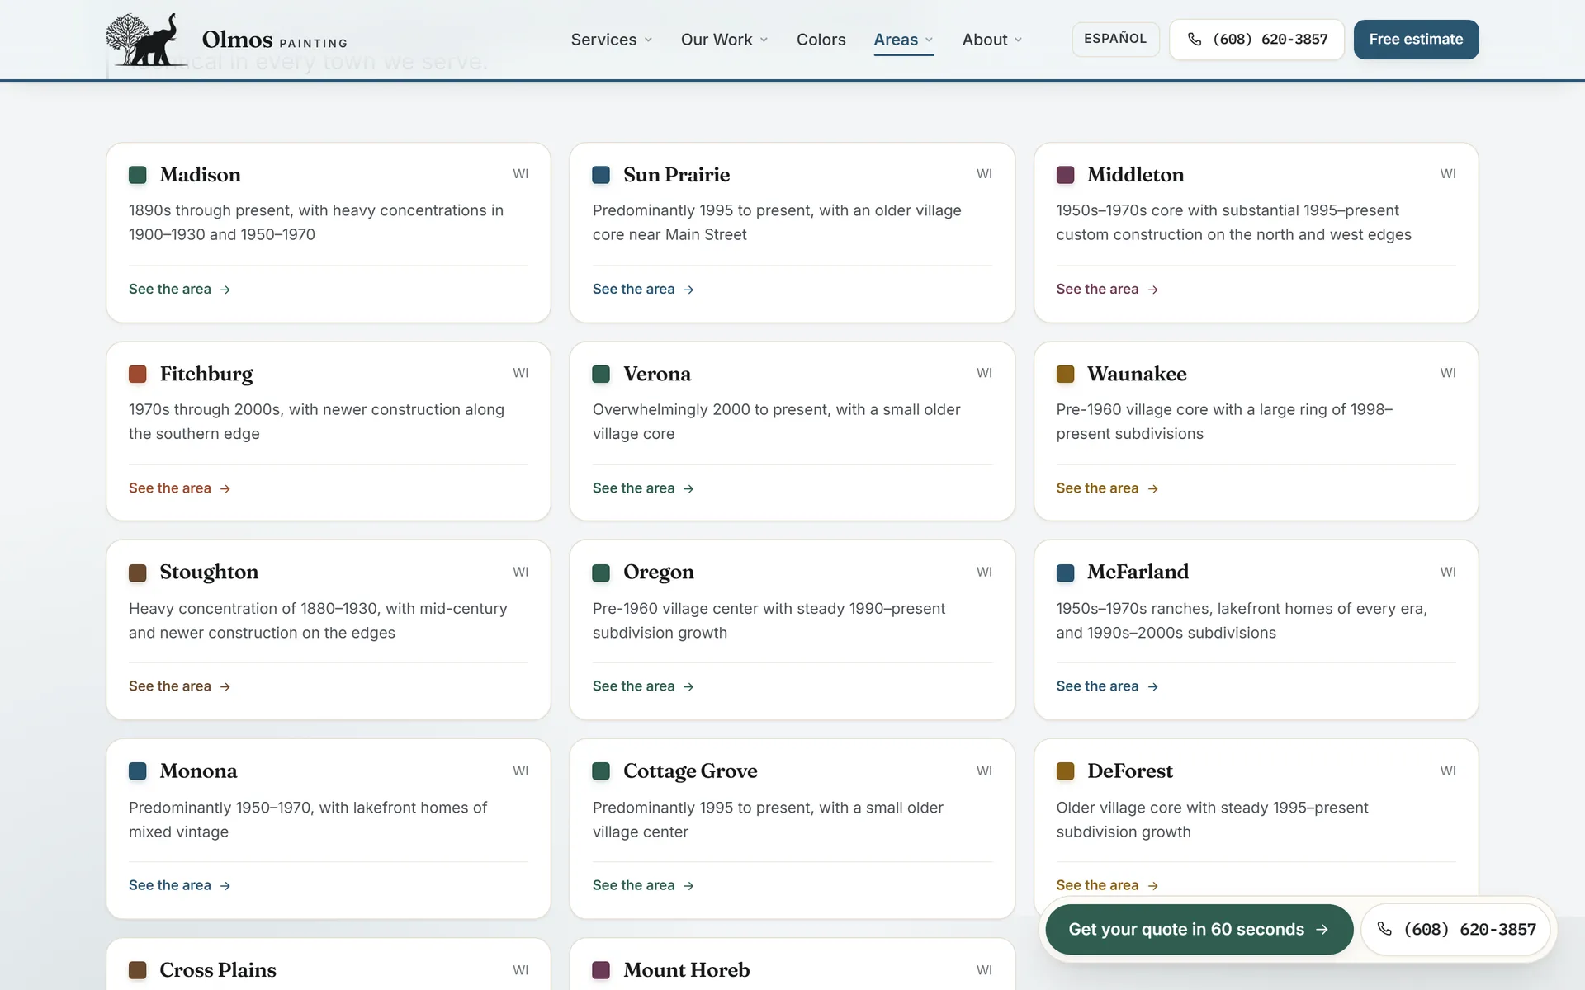Image resolution: width=1585 pixels, height=990 pixels.
Task: Click the floating (608) 620-3857 call button
Action: [x=1456, y=929]
